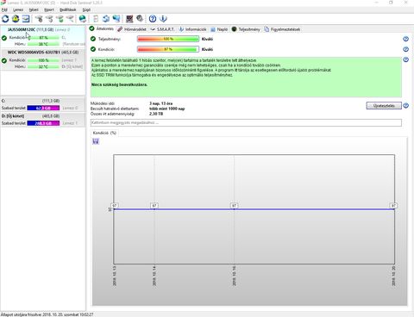Click the help icon next to the Teljesítmény bar
414x317 pixels.
point(405,39)
